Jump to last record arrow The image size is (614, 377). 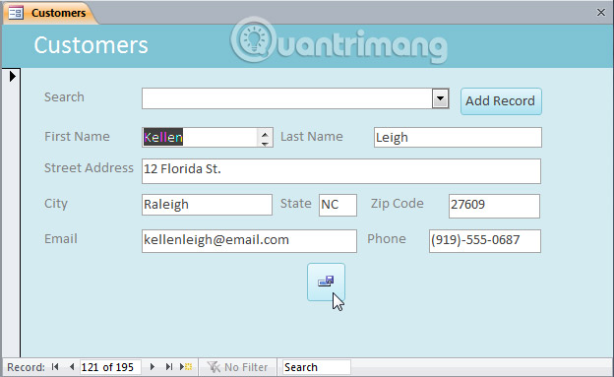tap(169, 367)
